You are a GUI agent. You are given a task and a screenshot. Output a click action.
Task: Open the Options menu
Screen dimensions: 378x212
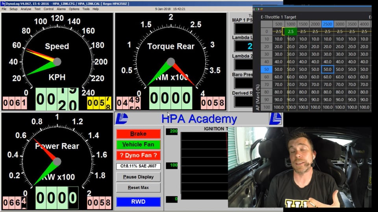click(74, 9)
